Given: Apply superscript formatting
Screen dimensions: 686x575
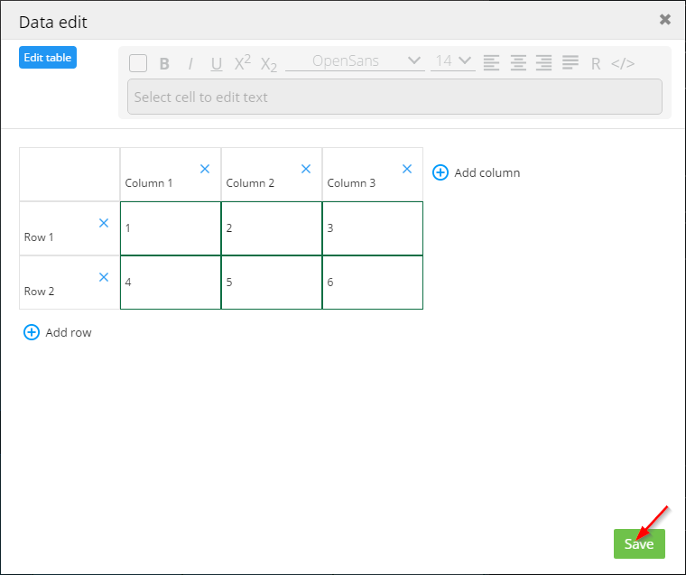Looking at the screenshot, I should coord(242,62).
